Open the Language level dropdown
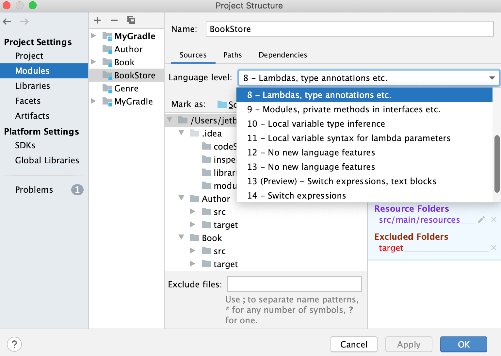 [492, 78]
